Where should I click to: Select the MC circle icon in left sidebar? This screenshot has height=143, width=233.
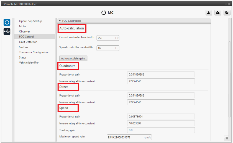click(7, 22)
